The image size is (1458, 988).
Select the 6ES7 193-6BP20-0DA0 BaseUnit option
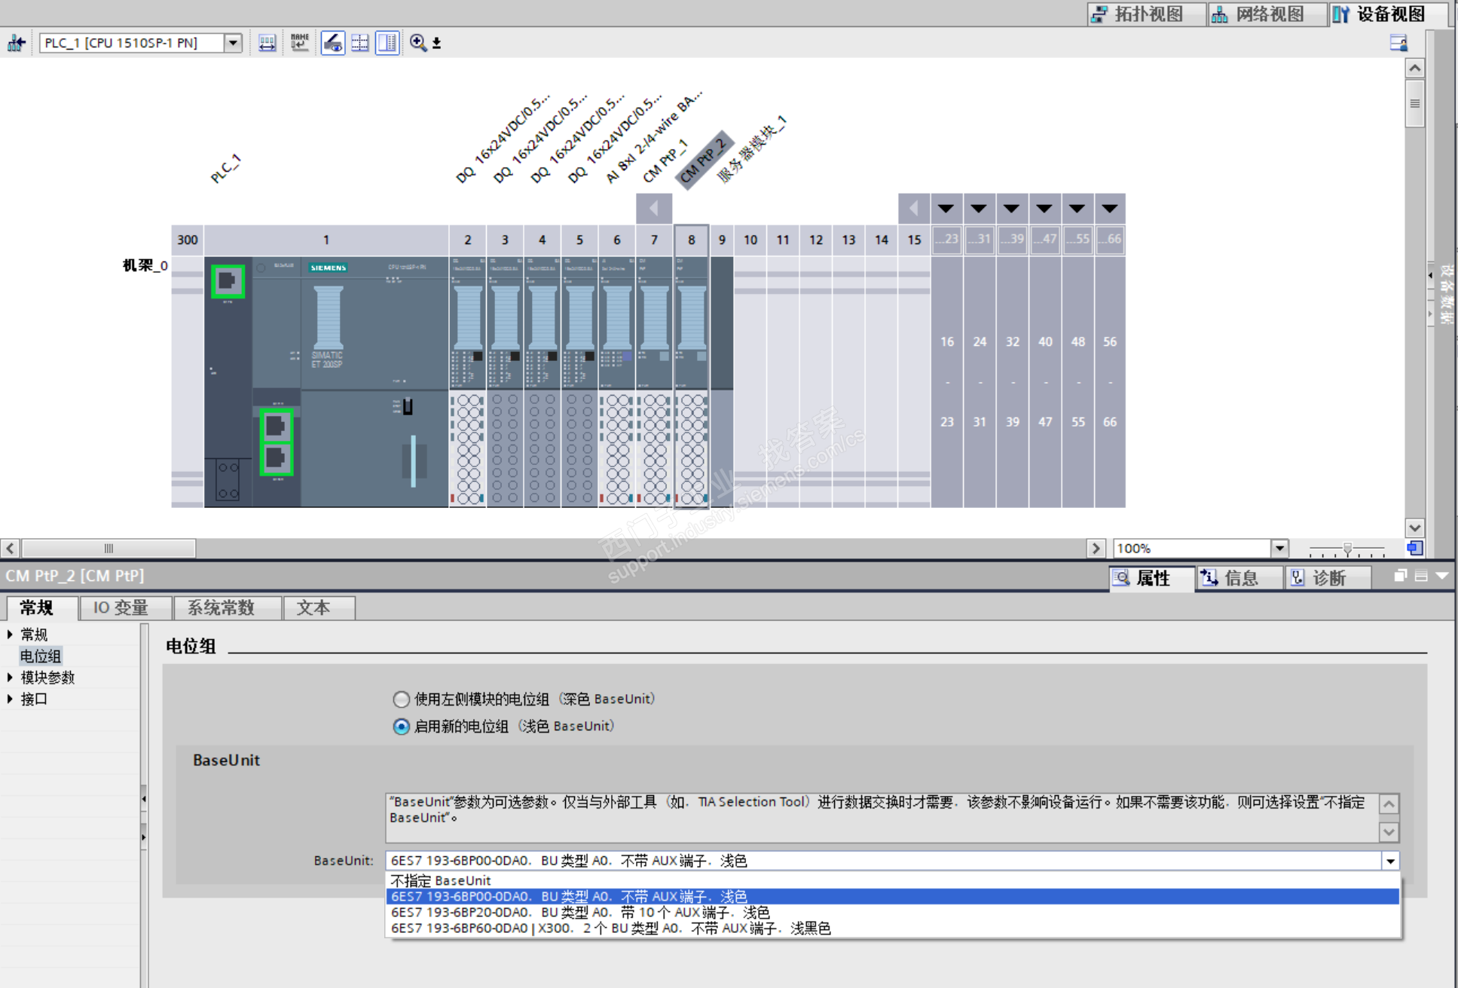click(579, 913)
